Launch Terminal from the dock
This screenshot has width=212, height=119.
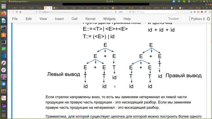pos(4,28)
